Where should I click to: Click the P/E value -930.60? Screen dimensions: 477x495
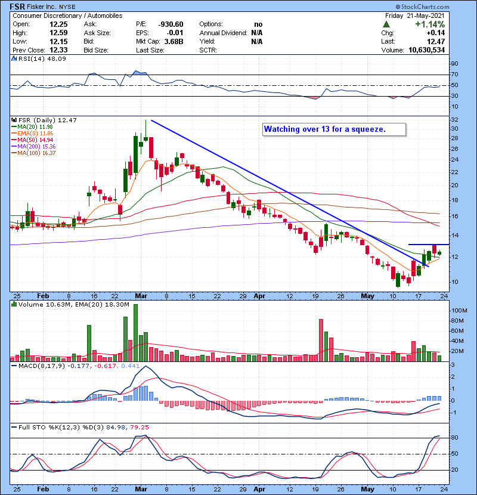[x=171, y=24]
